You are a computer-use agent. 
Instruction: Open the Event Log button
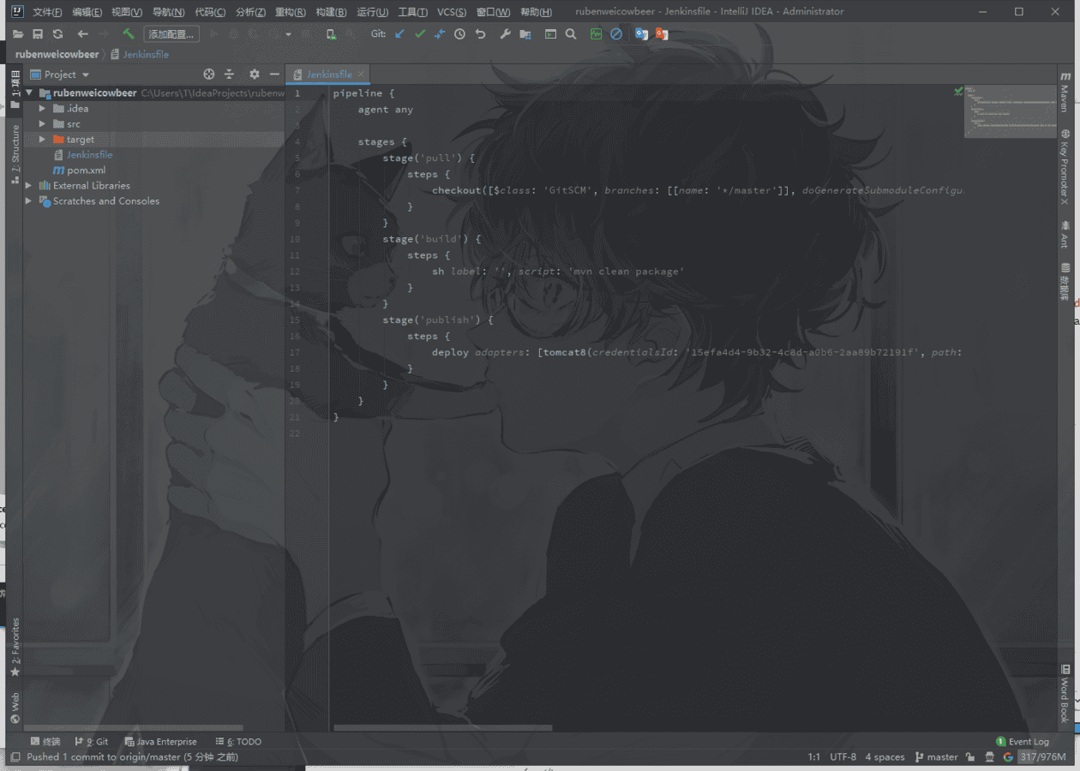1023,742
